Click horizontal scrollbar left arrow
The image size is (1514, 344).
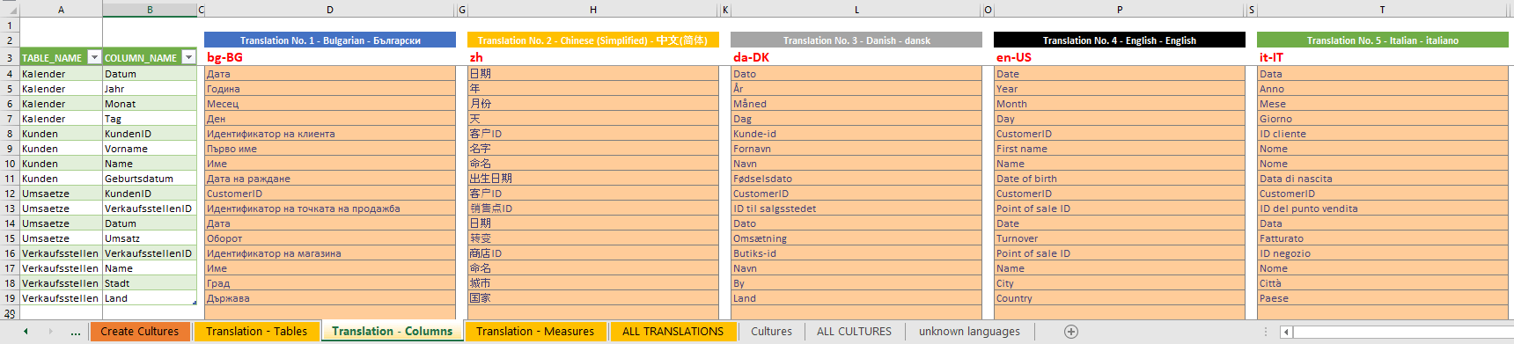(x=1286, y=332)
